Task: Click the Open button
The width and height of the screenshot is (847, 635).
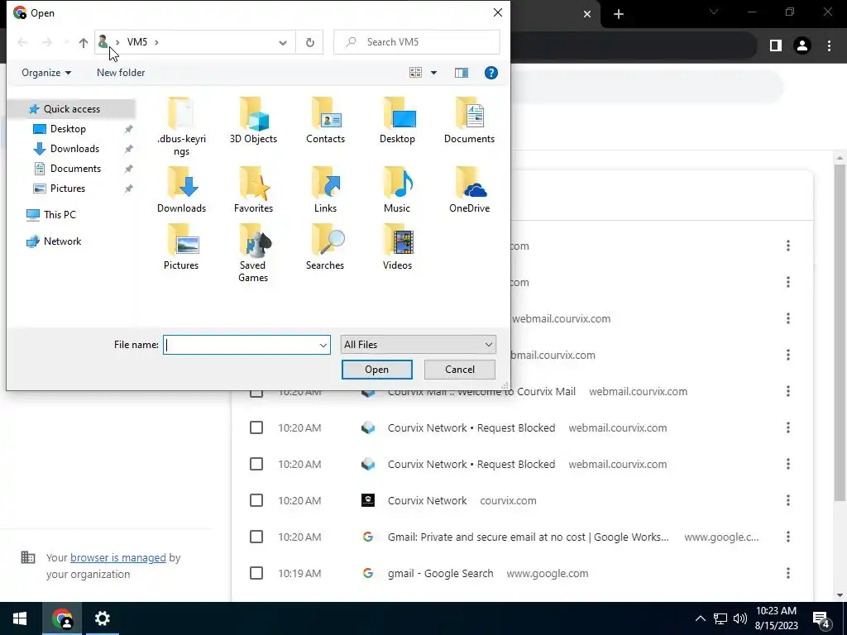Action: [x=376, y=370]
